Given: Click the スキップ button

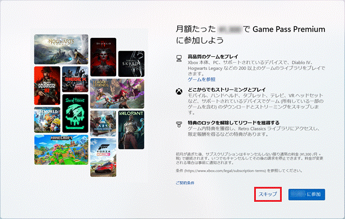Looking at the screenshot, I should coord(268,194).
